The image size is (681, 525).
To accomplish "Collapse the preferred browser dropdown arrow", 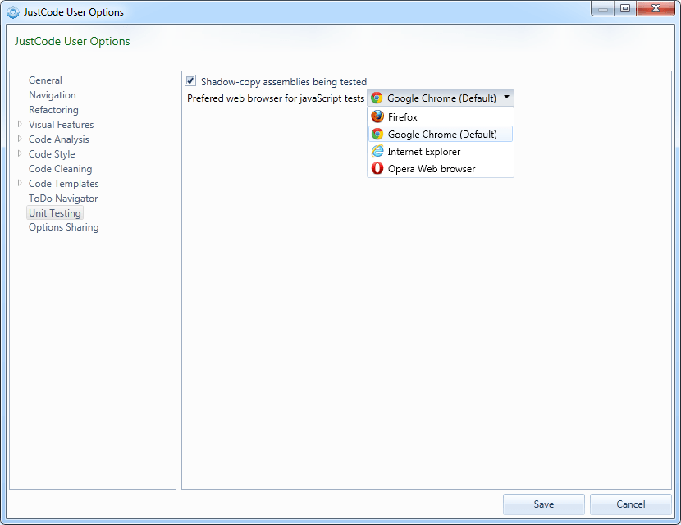I will click(506, 98).
